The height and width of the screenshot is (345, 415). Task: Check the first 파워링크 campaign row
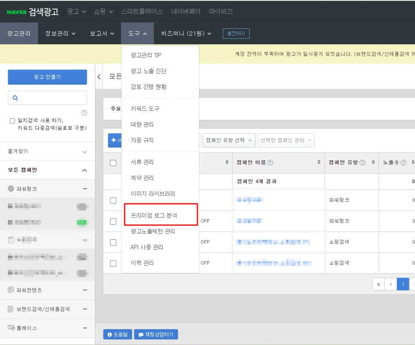(x=113, y=201)
